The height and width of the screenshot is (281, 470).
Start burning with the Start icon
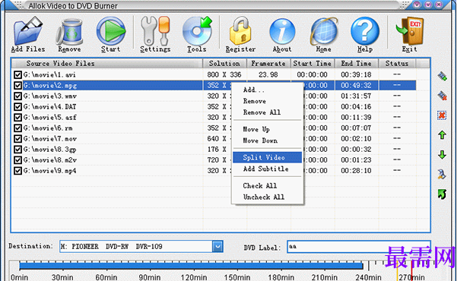(111, 31)
